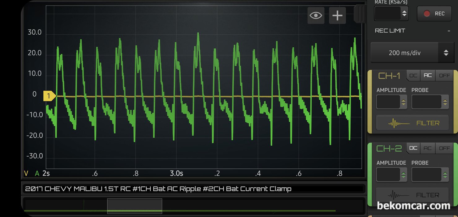Click the side panel collapse handle
Image resolution: width=458 pixels, height=217 pixels.
pos(360,14)
